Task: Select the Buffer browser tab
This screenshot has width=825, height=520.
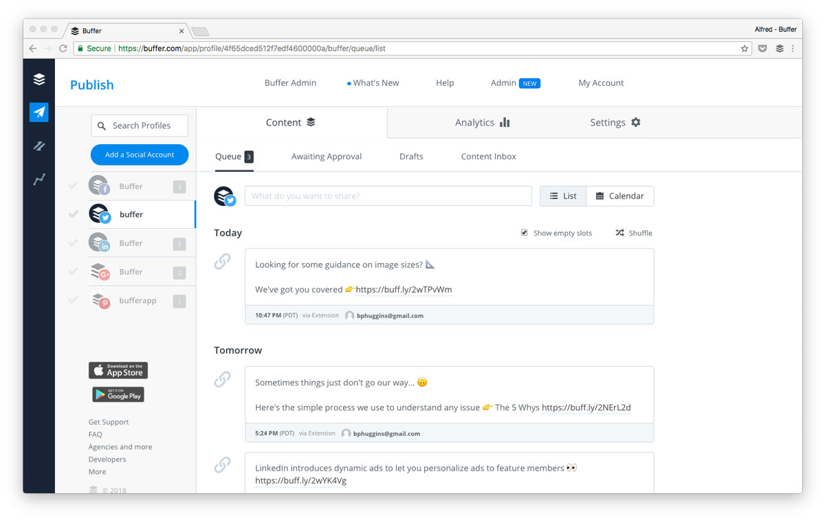Action: pos(127,31)
